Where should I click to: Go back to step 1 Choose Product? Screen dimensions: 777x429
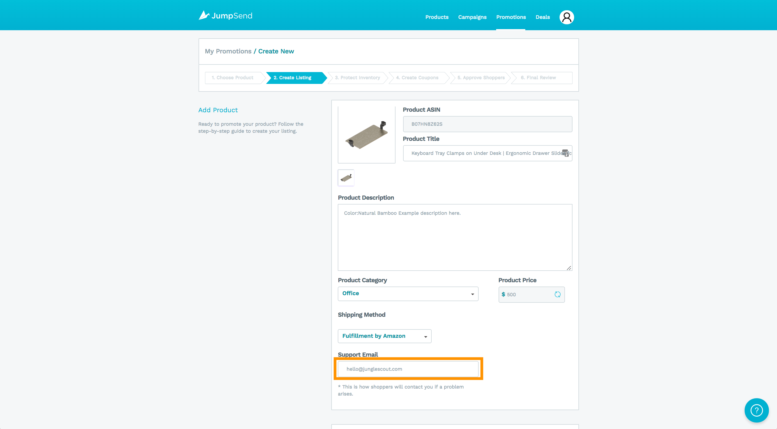[233, 77]
